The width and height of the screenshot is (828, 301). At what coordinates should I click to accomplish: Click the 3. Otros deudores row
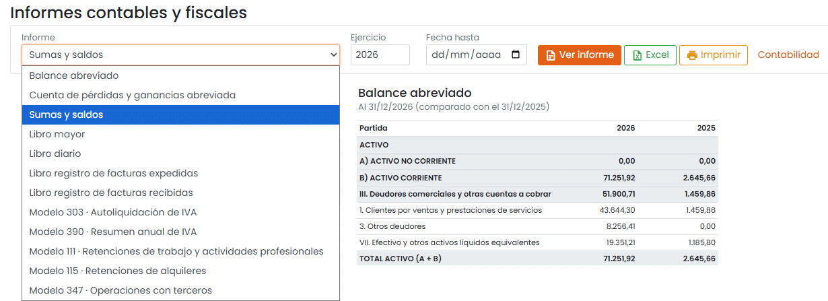(537, 226)
